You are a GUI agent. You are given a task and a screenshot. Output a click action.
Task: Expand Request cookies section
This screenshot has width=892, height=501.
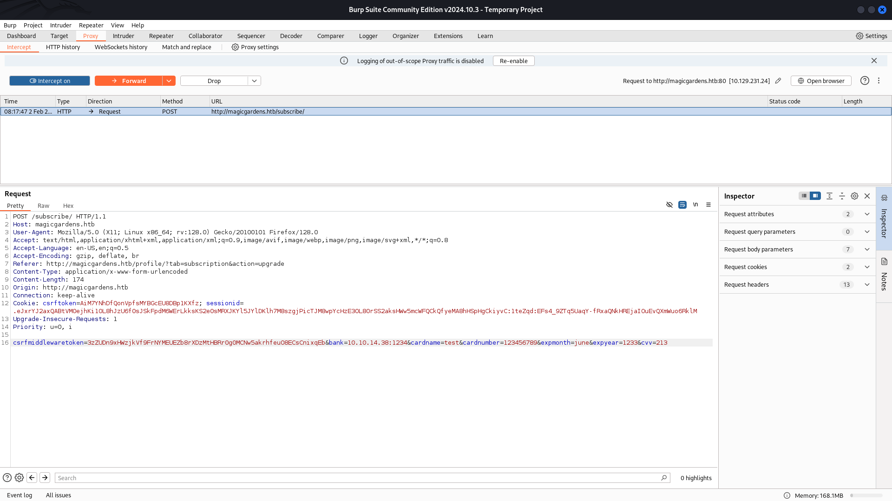coord(797,267)
